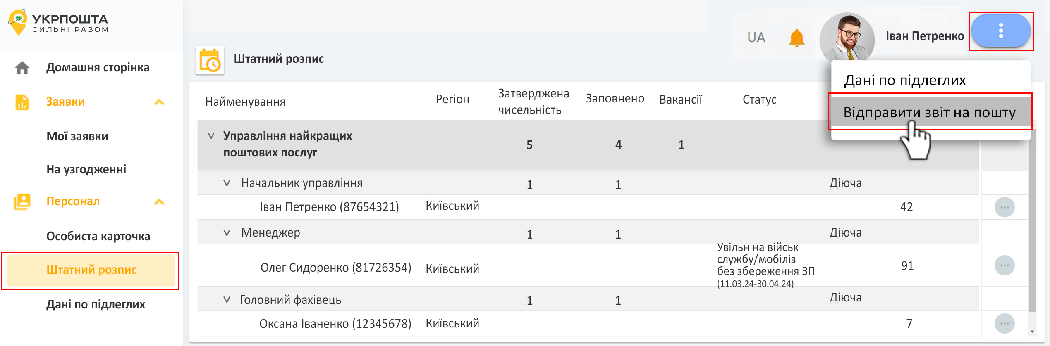Collapse the Заявки sidebar section
The height and width of the screenshot is (346, 1050).
tap(159, 102)
